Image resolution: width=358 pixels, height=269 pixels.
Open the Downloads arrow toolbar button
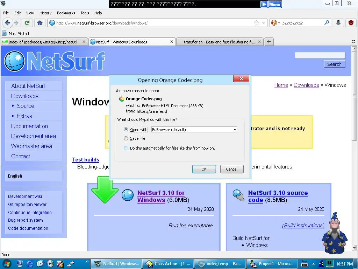tap(338, 23)
